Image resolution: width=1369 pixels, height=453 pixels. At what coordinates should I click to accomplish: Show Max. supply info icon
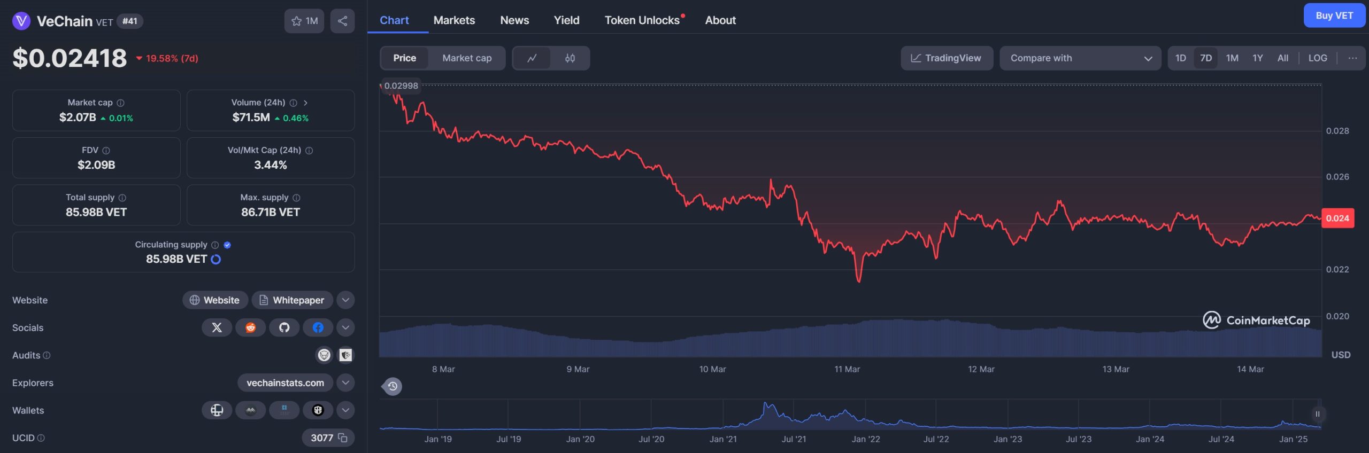[297, 198]
